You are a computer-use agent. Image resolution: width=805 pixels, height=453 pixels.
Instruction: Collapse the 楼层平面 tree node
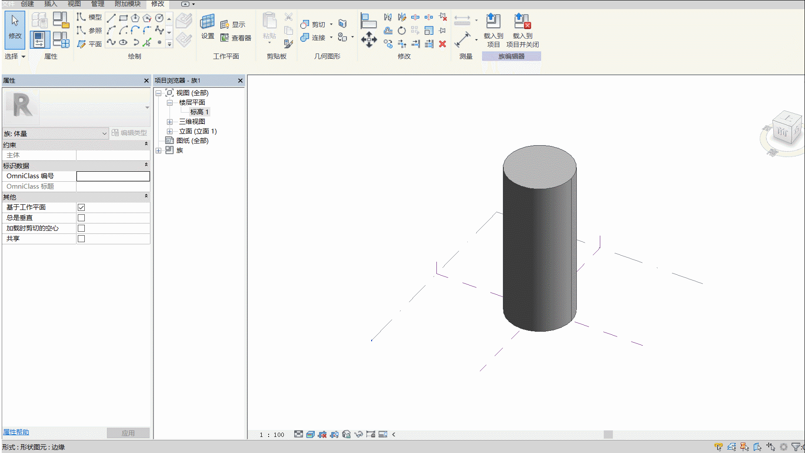click(170, 103)
